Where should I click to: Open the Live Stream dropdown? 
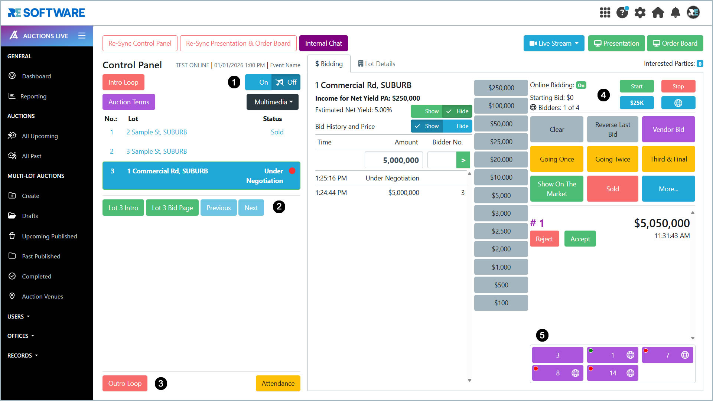pyautogui.click(x=554, y=43)
